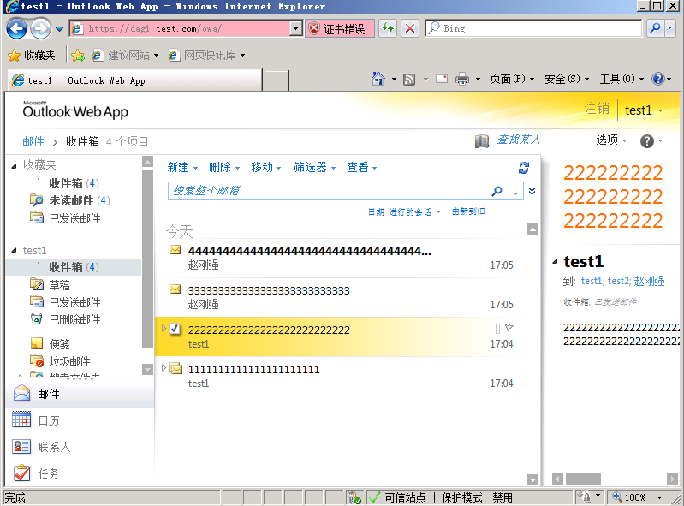
Task: Click the browser Forward arrow
Action: [40, 29]
